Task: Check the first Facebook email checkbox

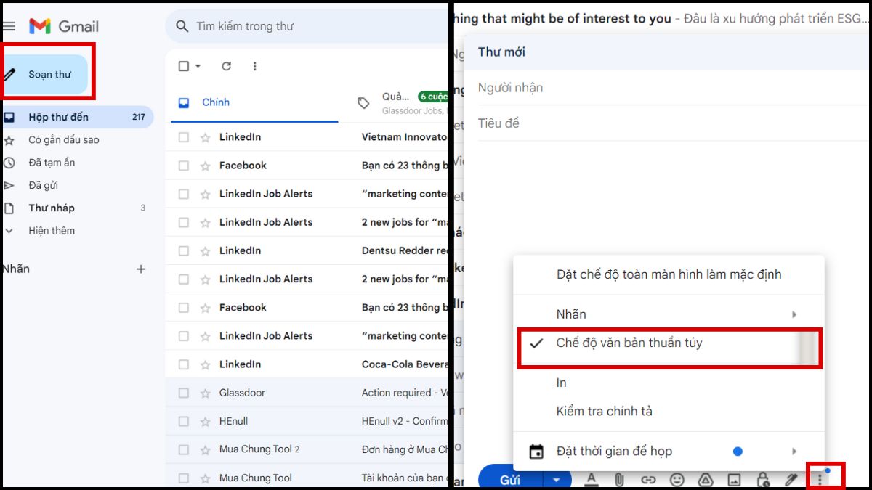Action: click(x=184, y=166)
